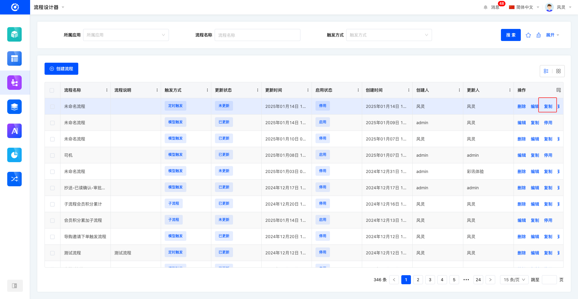Click the star favorite icon beside search button
Image resolution: width=578 pixels, height=299 pixels.
[x=528, y=35]
